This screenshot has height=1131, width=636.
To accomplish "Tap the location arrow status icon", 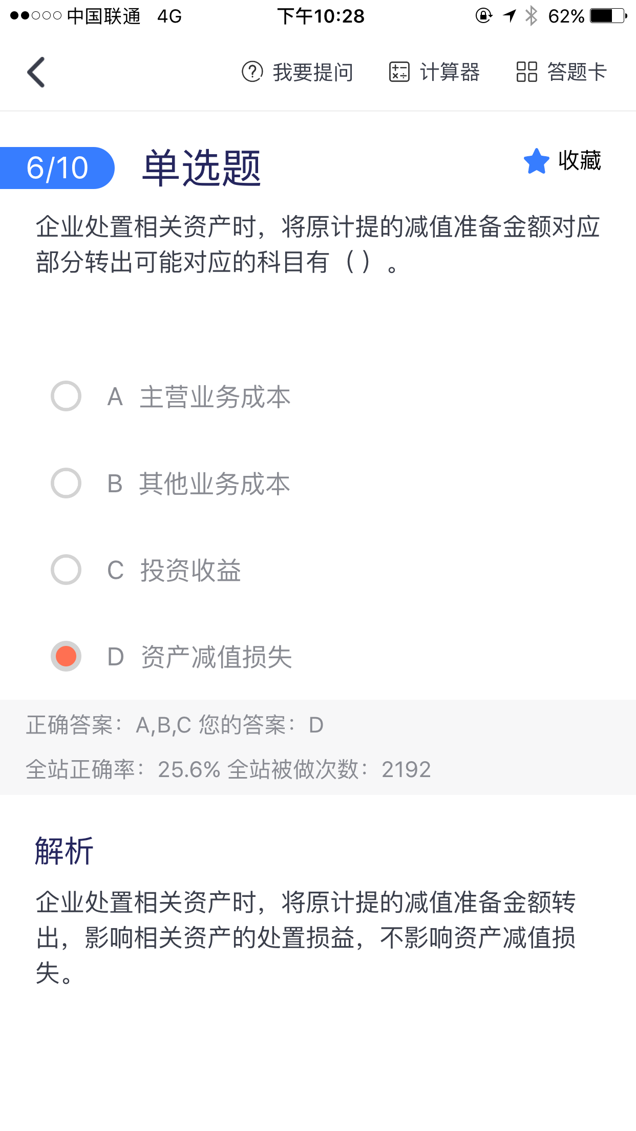I will click(509, 16).
